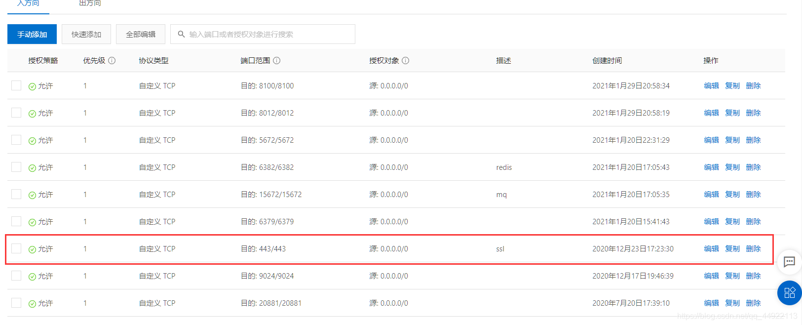Click the 授权策略 column header
802x325 pixels.
(43, 60)
